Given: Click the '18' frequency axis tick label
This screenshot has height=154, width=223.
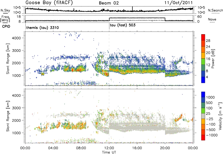Looking at the screenshot, I should coord(19,17).
